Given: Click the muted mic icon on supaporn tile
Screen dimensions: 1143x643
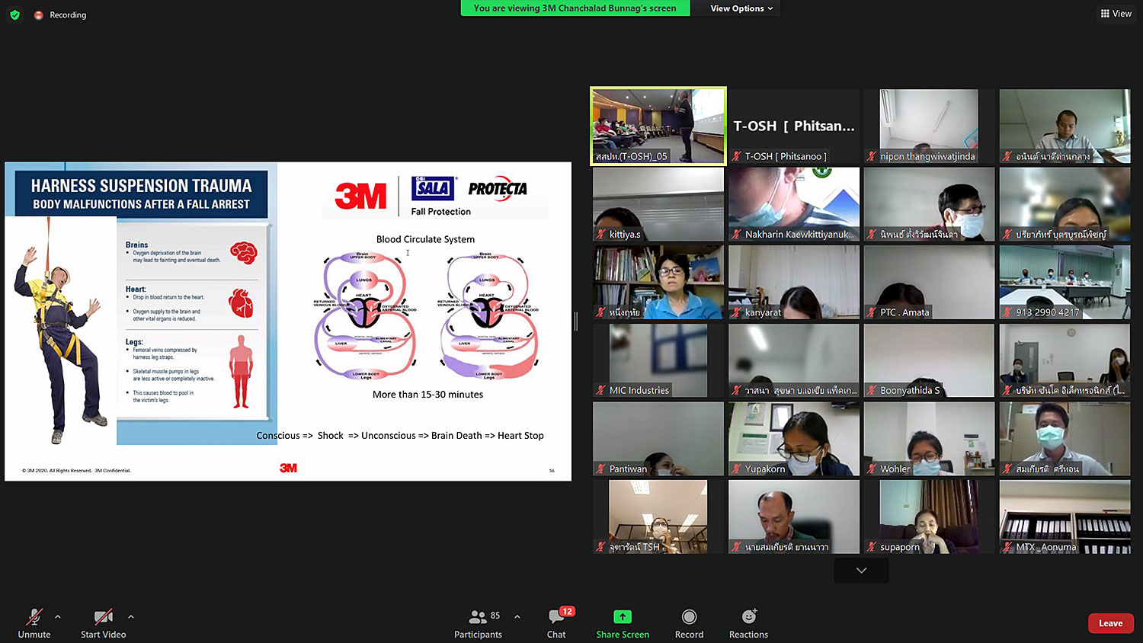Looking at the screenshot, I should [872, 547].
